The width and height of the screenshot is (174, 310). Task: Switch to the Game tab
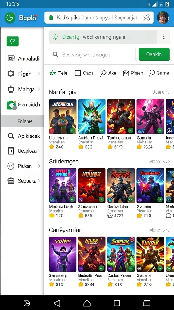coord(159,73)
